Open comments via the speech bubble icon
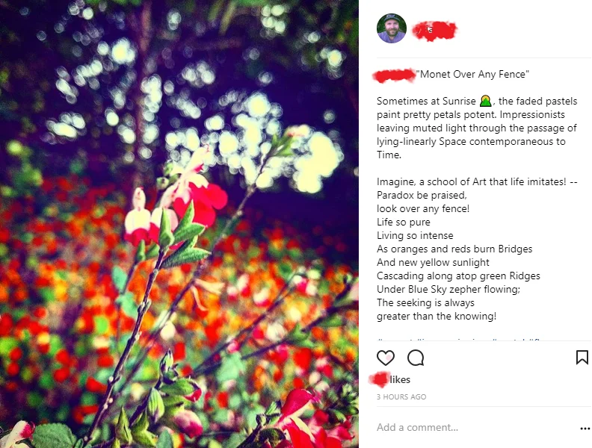Viewport: 592px width, 448px height. pyautogui.click(x=416, y=358)
